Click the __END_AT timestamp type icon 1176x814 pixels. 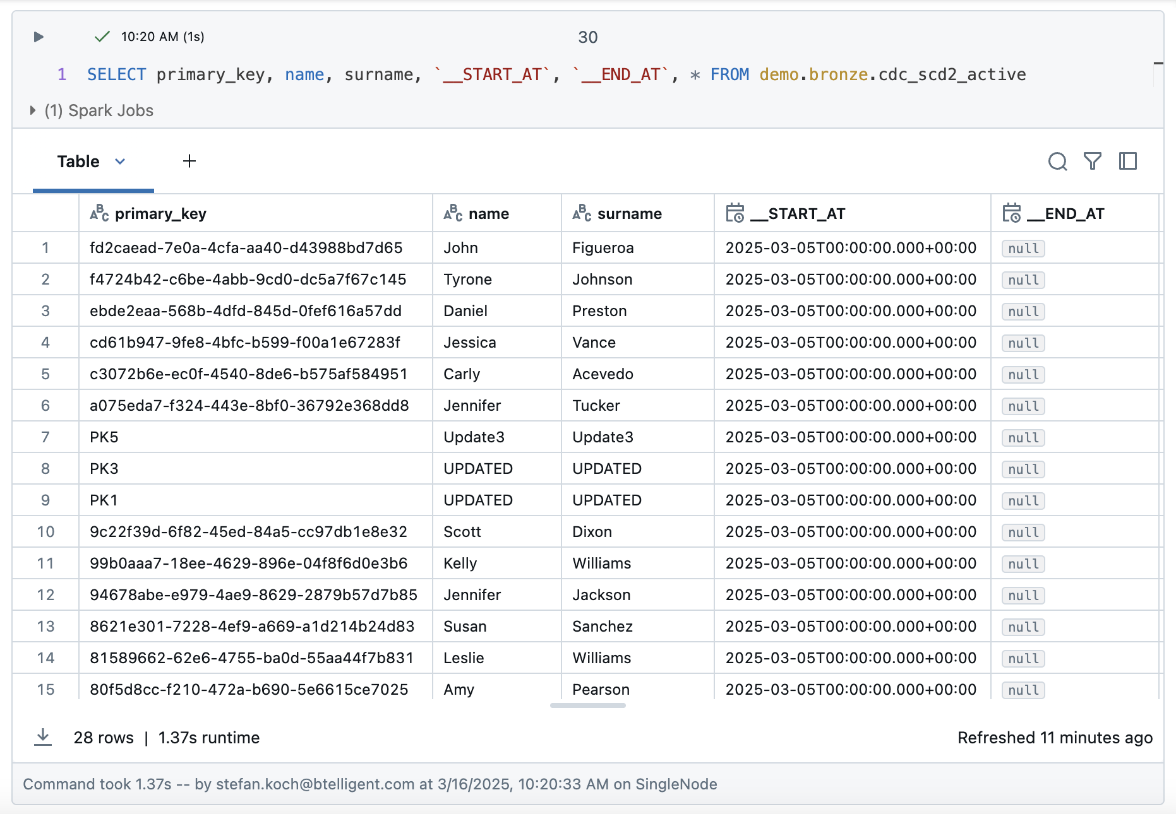(1011, 213)
